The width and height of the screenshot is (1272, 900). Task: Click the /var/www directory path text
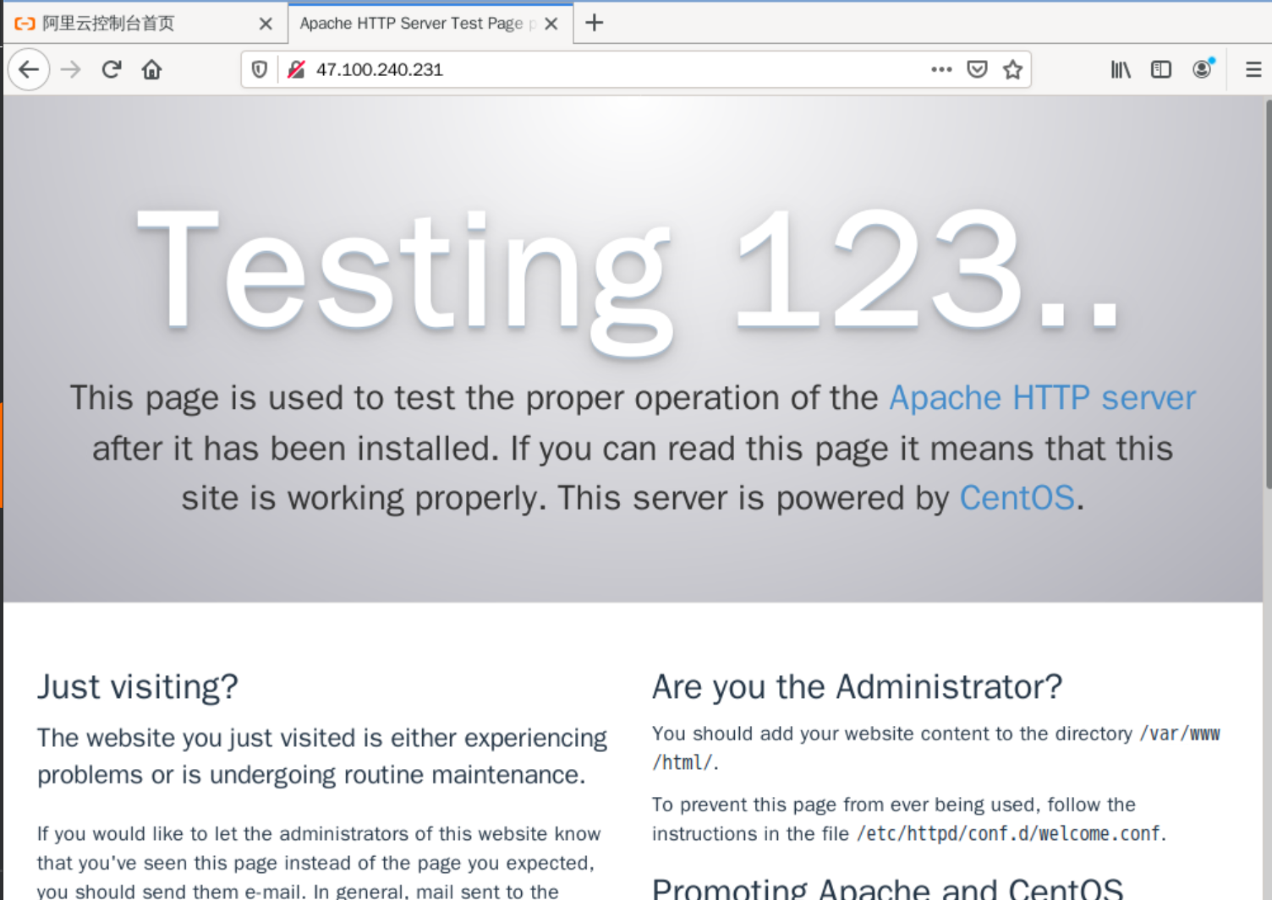[1180, 734]
